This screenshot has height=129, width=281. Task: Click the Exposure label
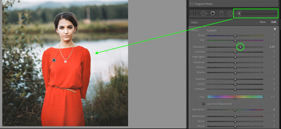[x=199, y=47]
